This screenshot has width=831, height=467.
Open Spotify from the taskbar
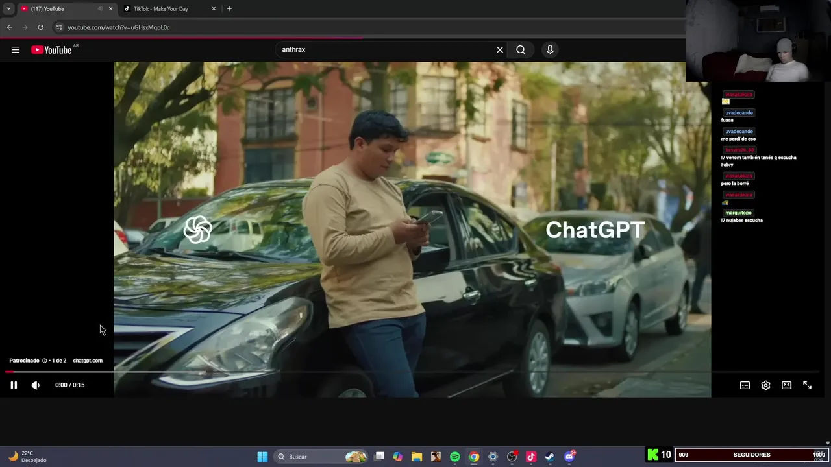point(454,457)
